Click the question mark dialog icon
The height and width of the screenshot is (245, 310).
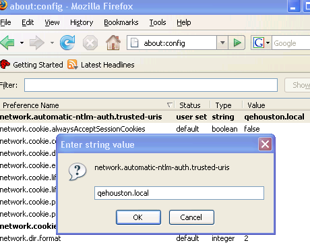[x=77, y=171]
